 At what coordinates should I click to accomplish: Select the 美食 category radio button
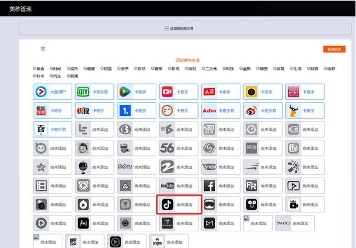point(34,68)
